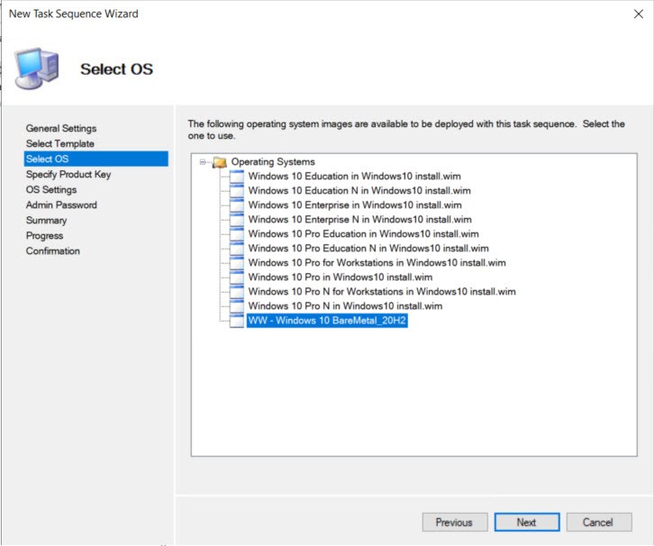654x546 pixels.
Task: Go to Specify Product Key step
Action: [x=68, y=175]
